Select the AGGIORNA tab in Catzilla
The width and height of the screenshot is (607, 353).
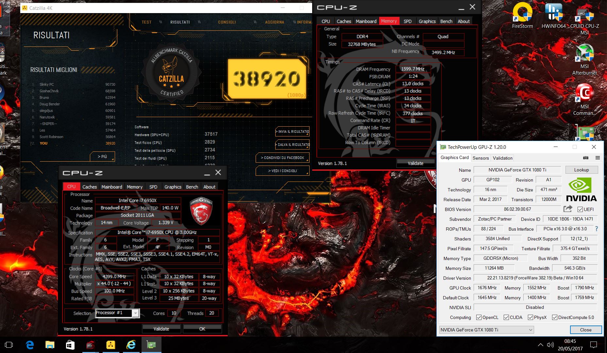click(x=275, y=22)
